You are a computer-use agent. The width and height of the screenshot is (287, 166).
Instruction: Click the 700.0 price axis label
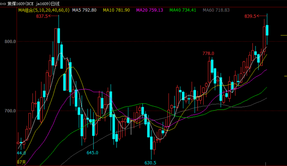tap(10, 111)
